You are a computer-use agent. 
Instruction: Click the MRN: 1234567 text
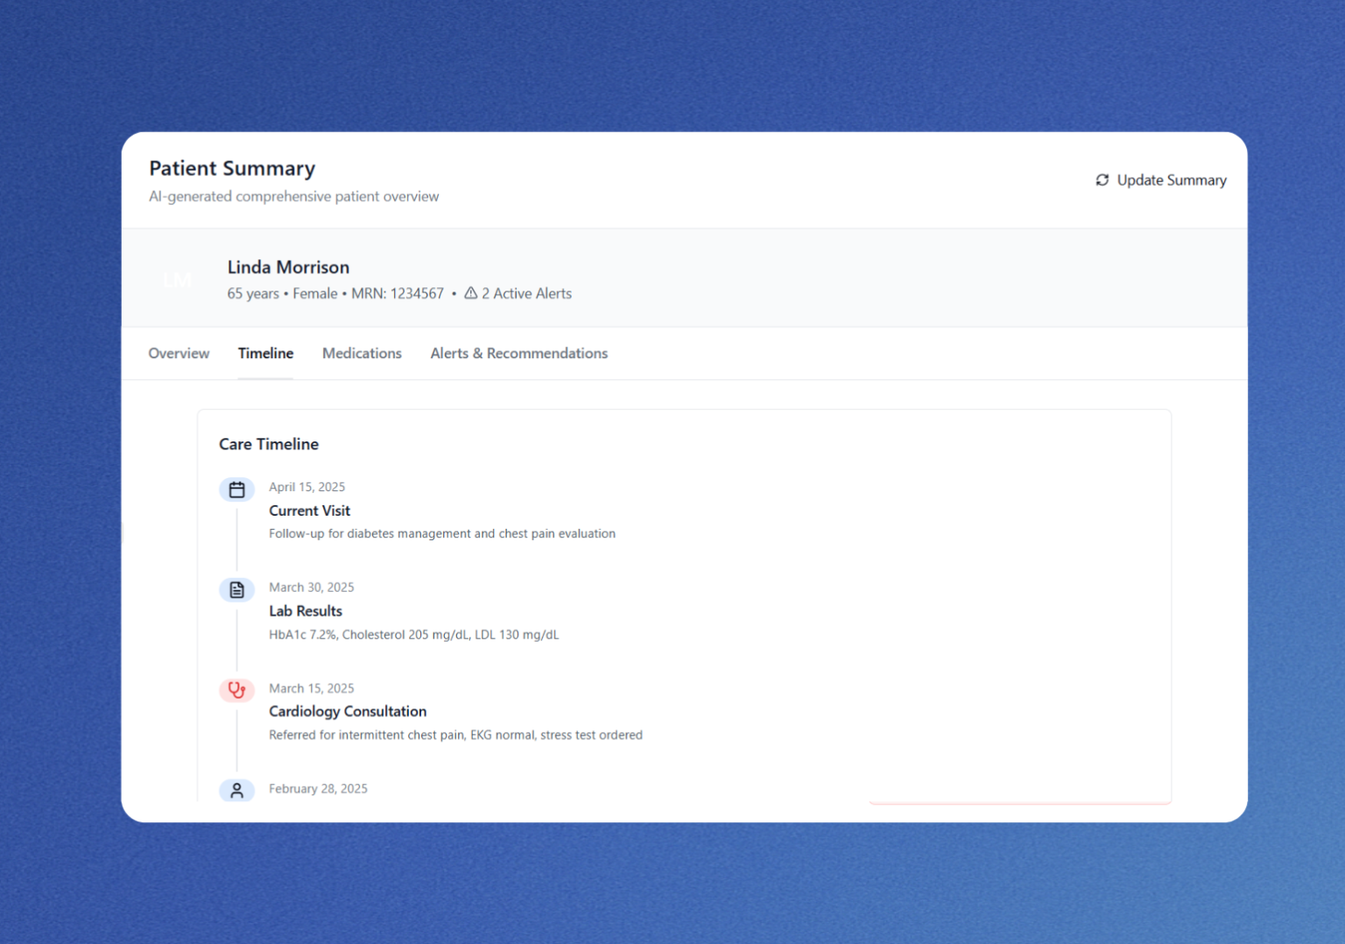398,294
